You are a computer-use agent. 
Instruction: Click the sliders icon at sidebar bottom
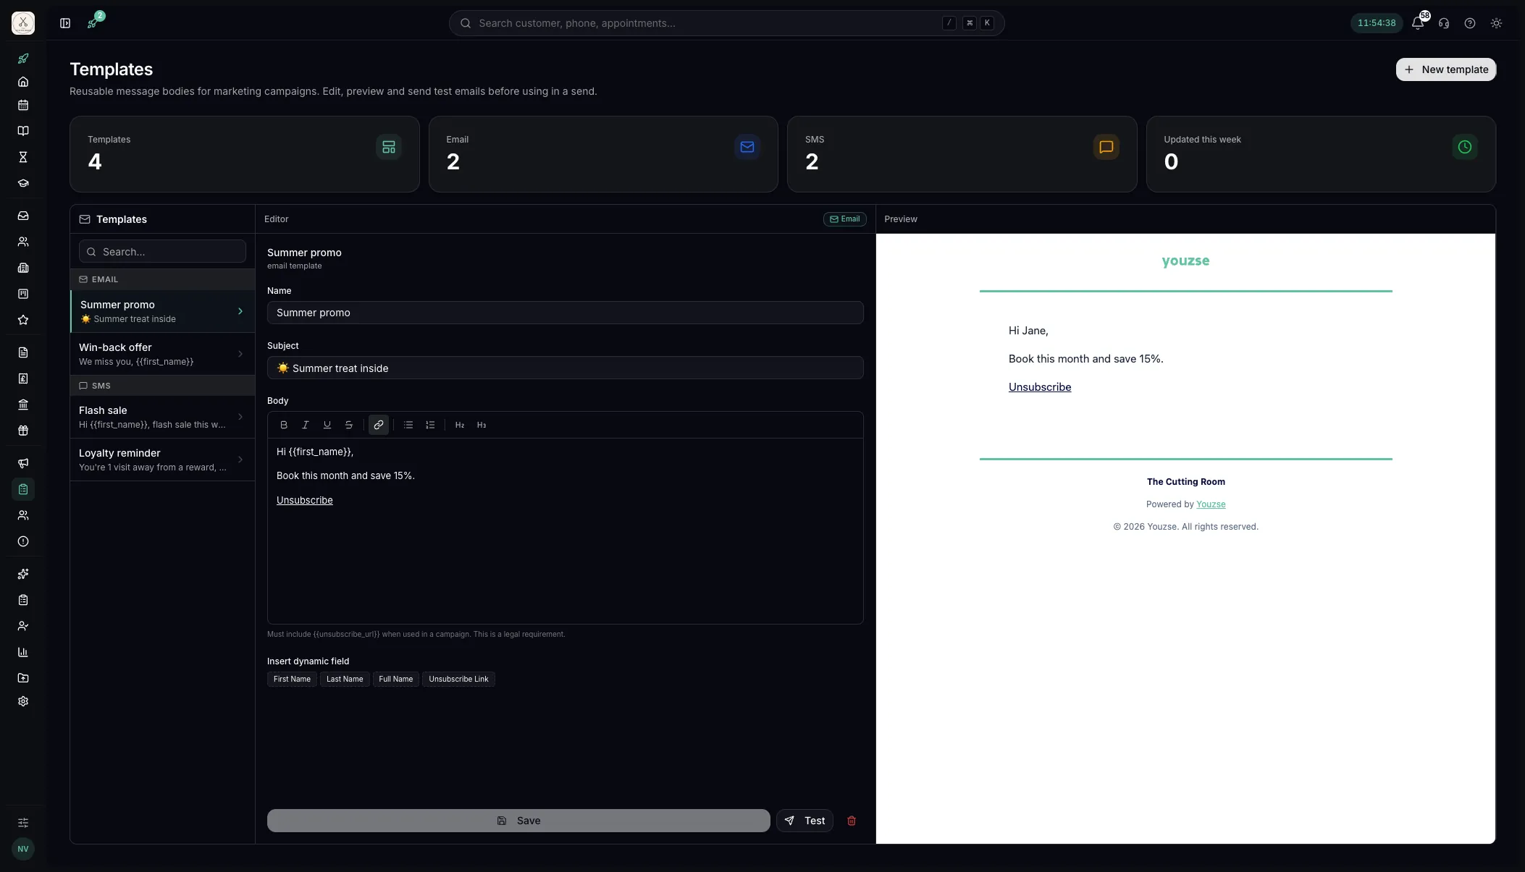tap(23, 823)
